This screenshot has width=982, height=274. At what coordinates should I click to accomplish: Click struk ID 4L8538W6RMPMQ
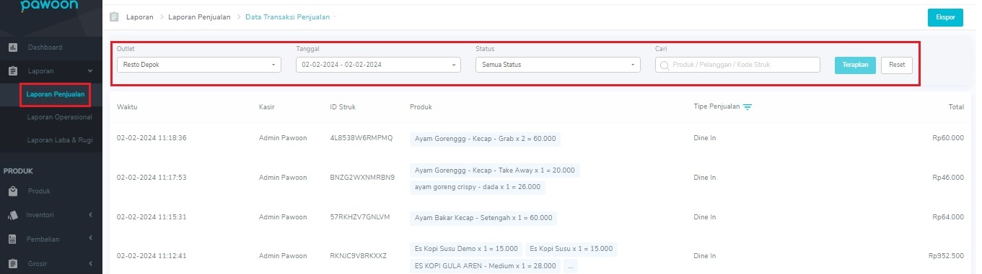pos(361,138)
